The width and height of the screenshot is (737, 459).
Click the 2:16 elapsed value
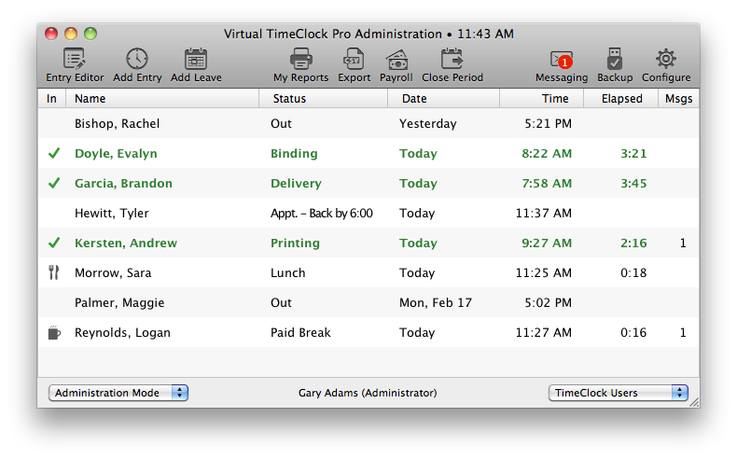(x=633, y=243)
